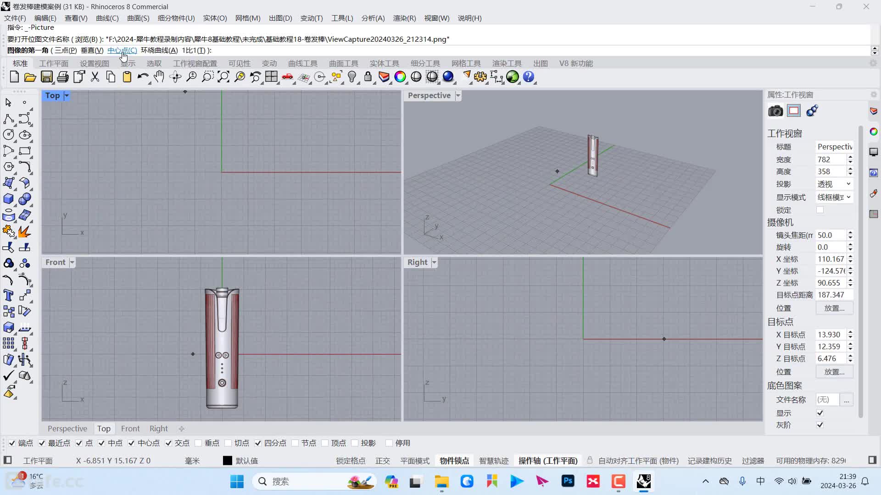Click the 宽度 782 input field
The width and height of the screenshot is (881, 495).
[x=831, y=159]
